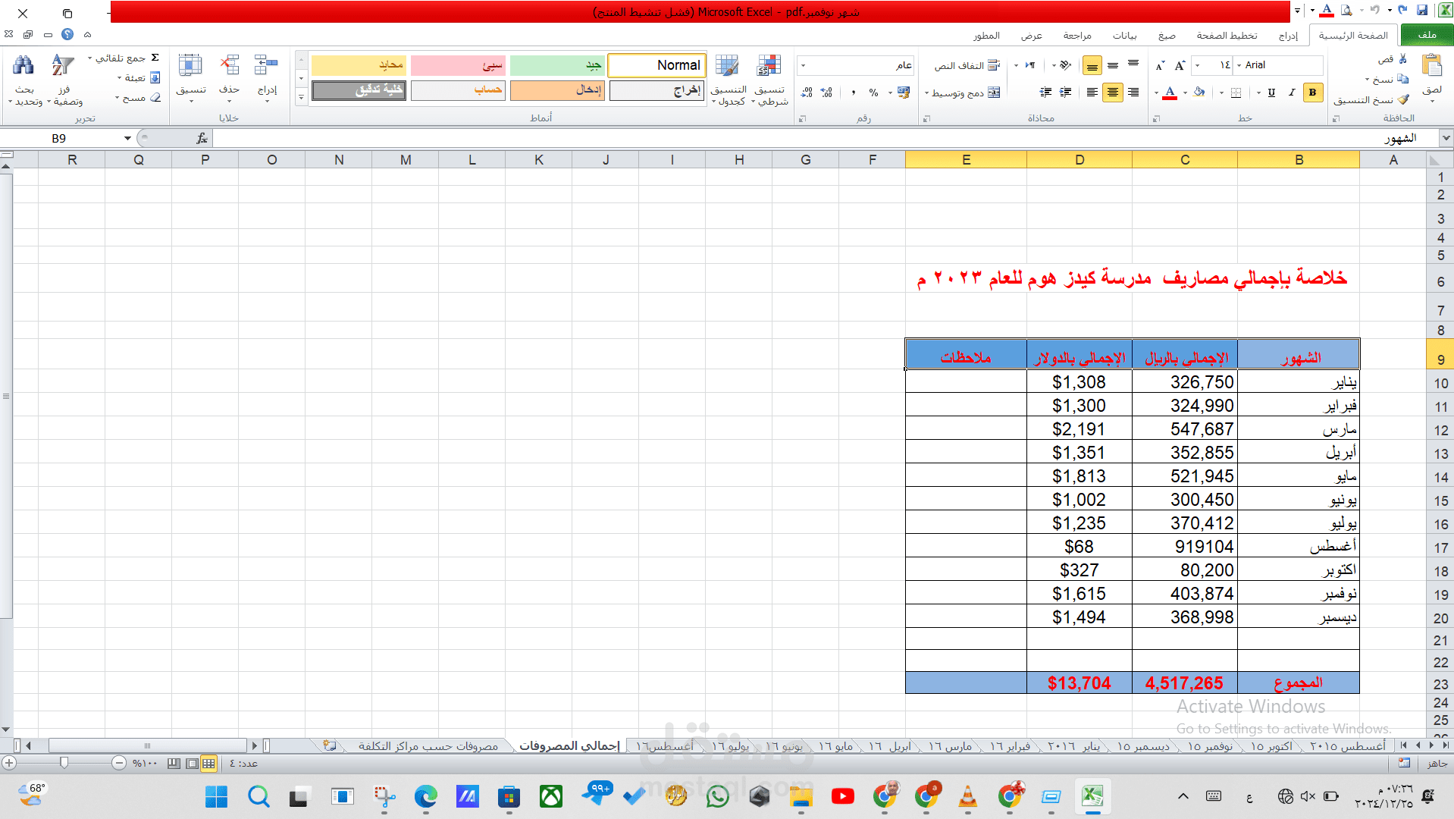Switch to the Data (بيانات) tab
This screenshot has width=1454, height=819.
click(x=1124, y=35)
